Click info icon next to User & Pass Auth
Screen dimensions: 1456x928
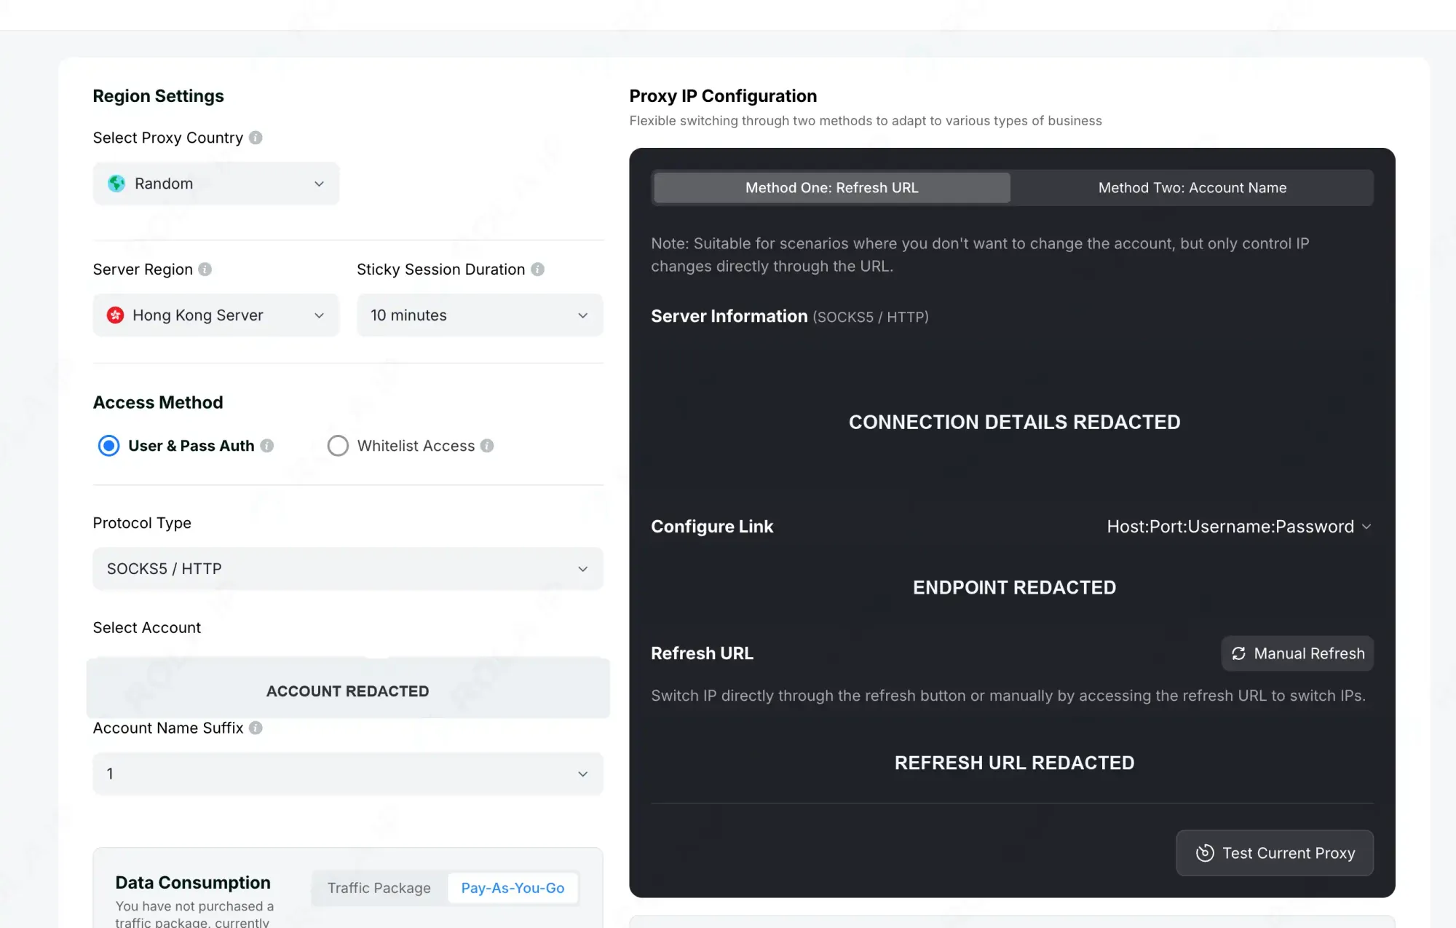point(267,446)
